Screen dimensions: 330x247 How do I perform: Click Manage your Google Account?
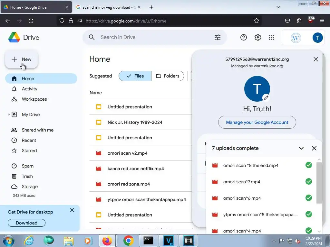click(x=257, y=122)
